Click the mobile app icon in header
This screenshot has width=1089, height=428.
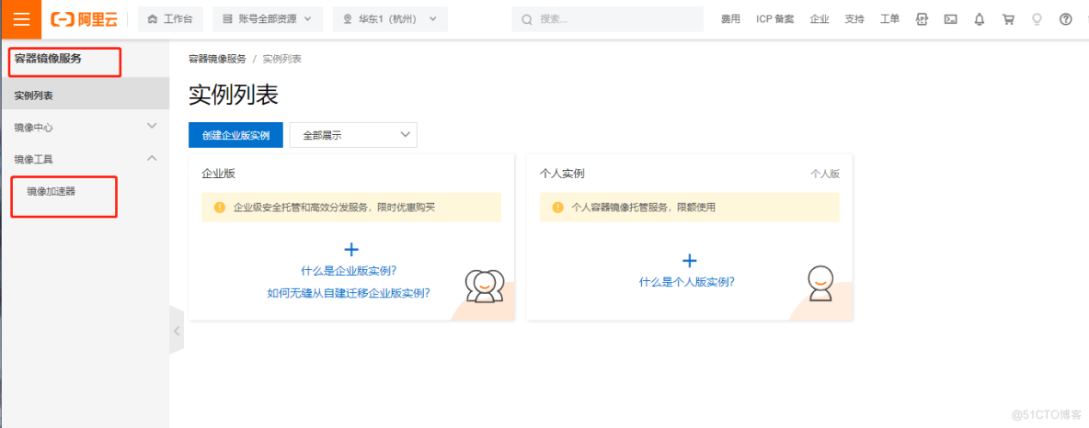pos(922,19)
